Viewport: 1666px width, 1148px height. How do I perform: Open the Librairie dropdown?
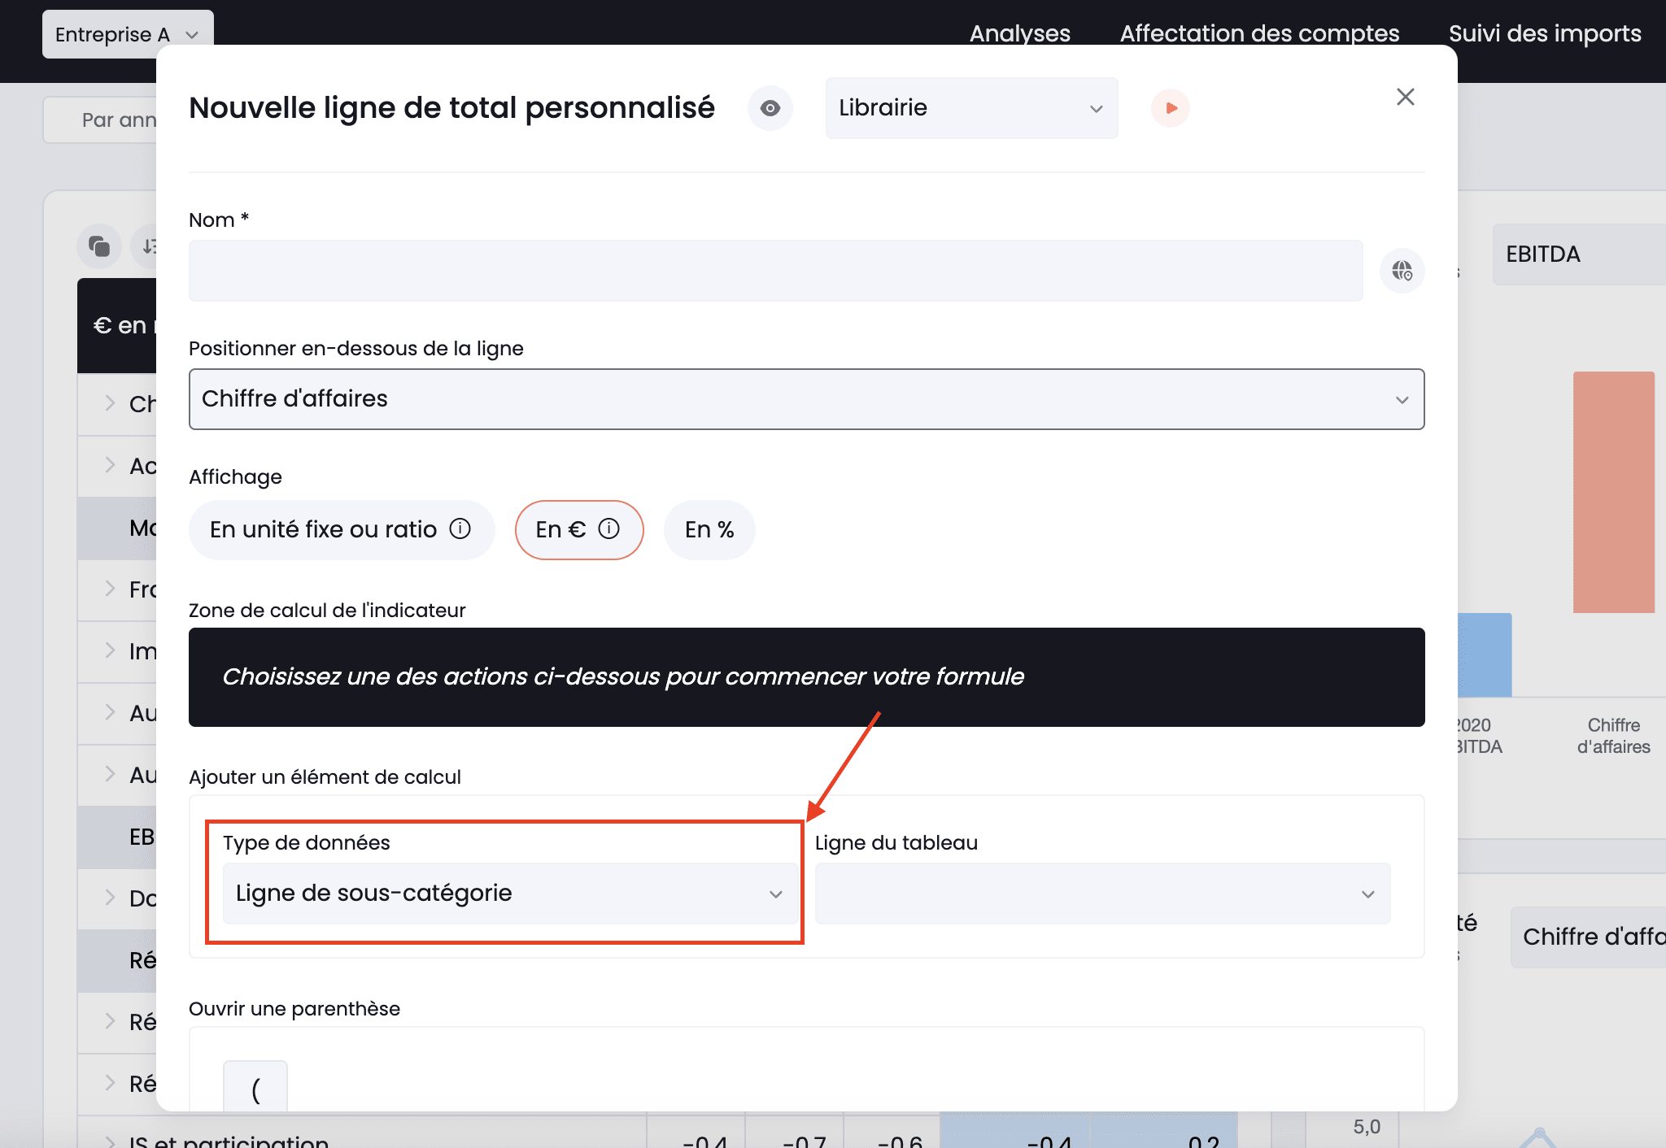tap(971, 108)
